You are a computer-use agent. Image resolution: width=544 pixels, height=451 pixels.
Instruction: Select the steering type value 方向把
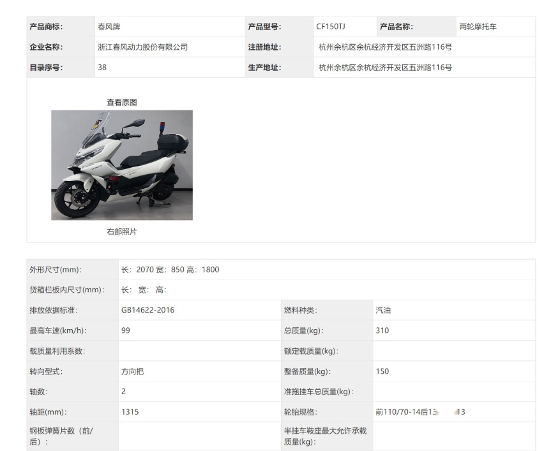(x=133, y=372)
